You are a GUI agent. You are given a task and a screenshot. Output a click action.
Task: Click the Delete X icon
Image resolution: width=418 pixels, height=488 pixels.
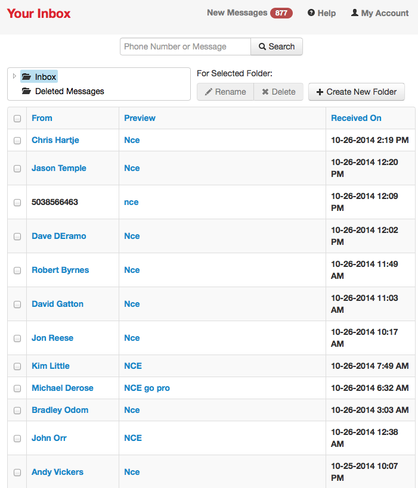(265, 92)
